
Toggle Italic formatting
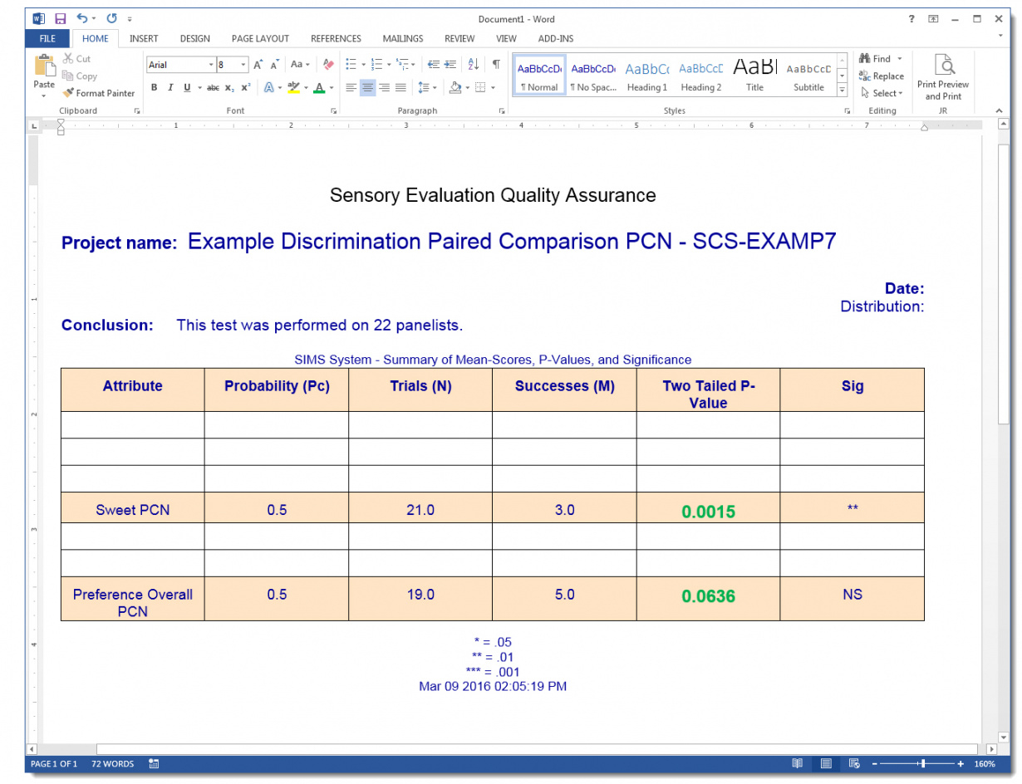[170, 87]
